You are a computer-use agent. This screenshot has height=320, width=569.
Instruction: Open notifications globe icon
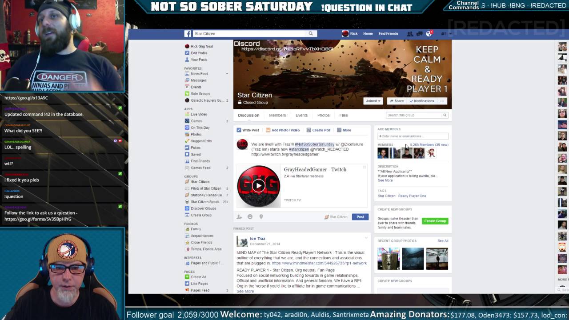pyautogui.click(x=429, y=34)
